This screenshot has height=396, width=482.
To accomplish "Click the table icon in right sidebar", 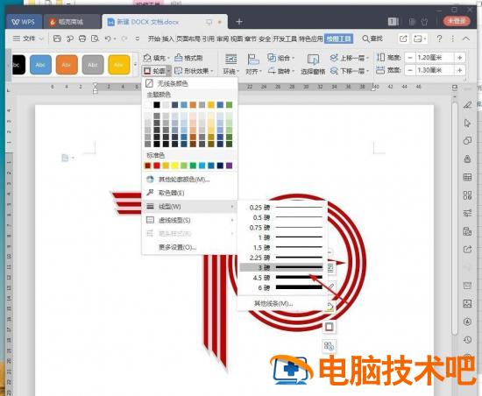I will (x=467, y=177).
